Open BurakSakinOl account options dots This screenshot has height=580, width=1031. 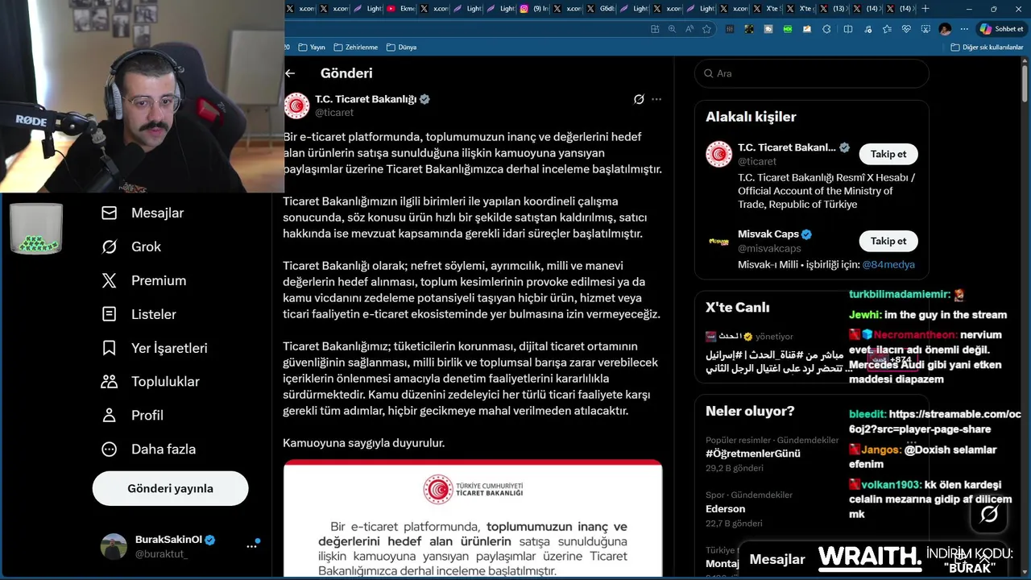pos(251,546)
